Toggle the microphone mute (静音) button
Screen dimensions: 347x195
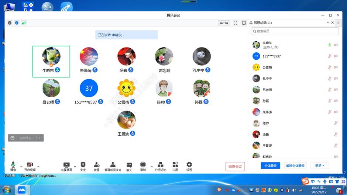[13, 165]
